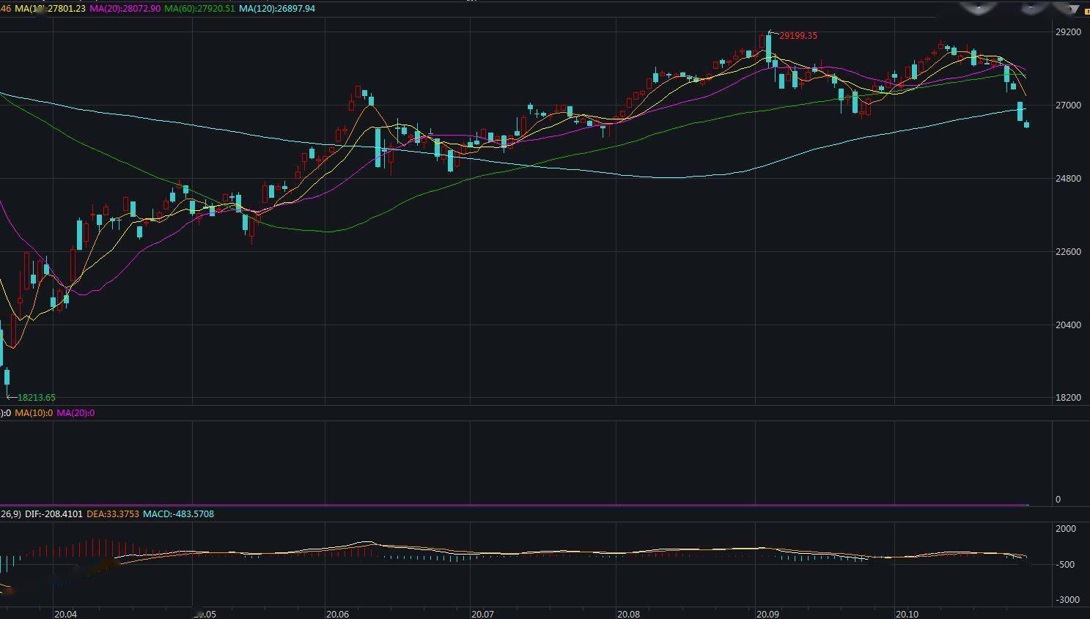Click the 27000 level on the price axis
Viewport: 1090px width, 619px height.
point(1068,105)
